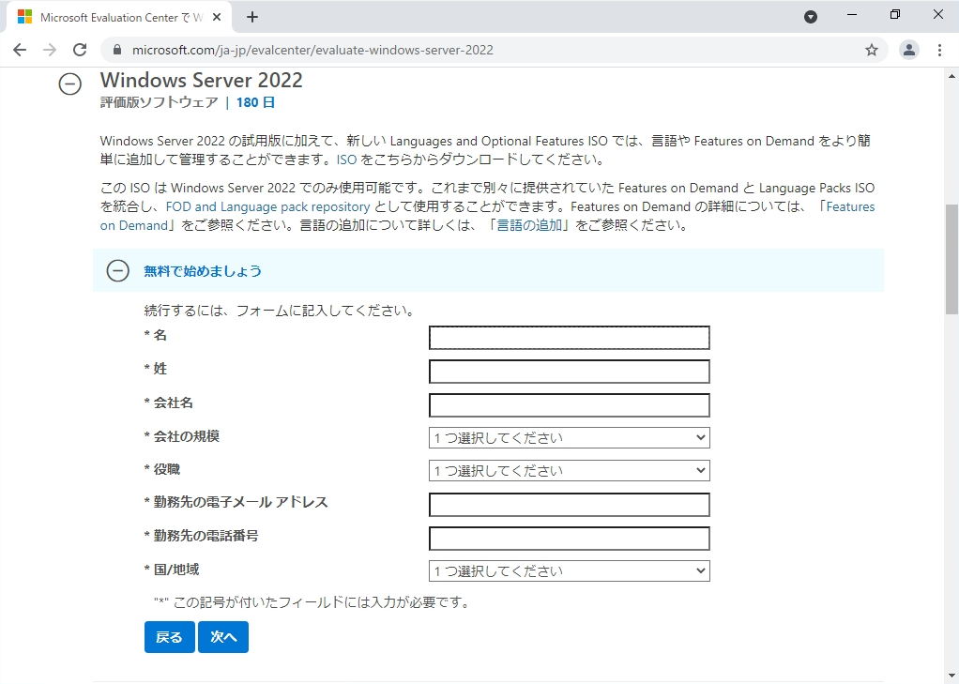
Task: Collapse the 無料で始めましょう section icon
Action: pyautogui.click(x=117, y=270)
